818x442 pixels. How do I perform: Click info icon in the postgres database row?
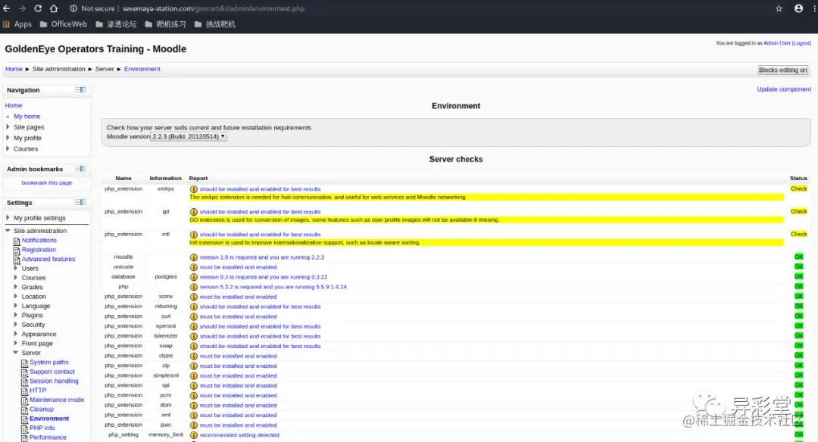coord(194,277)
